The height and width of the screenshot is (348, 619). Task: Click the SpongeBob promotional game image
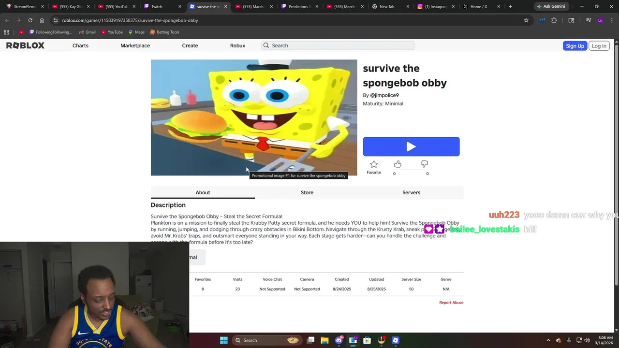point(254,117)
